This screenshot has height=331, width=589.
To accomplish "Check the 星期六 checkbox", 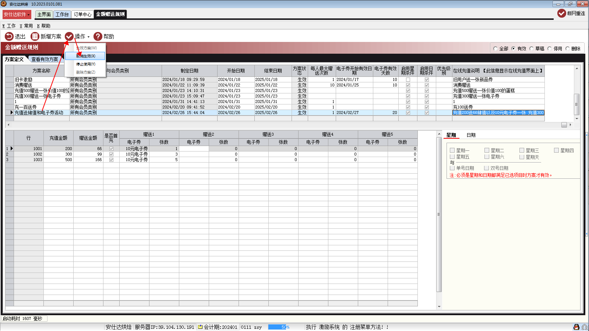I will 487,157.
